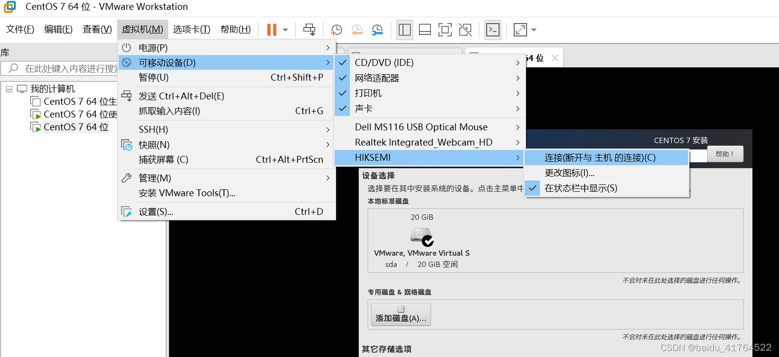Select 可移动设备(D) menu entry

click(x=227, y=62)
